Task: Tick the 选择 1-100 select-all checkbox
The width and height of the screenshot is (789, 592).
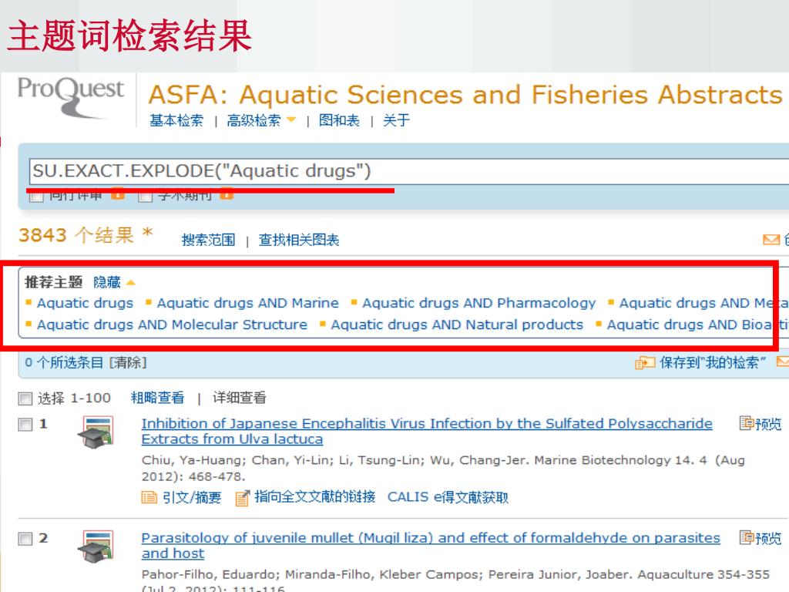Action: point(25,399)
